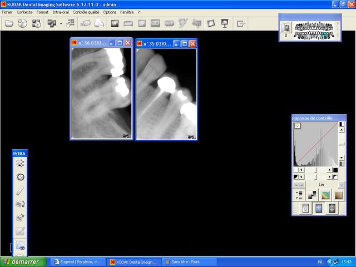The width and height of the screenshot is (356, 267).
Task: Click the printer icon in top toolbar
Action: [x=98, y=23]
